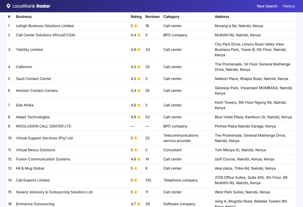Click the star icon in Horizon Contact Centers row
Image resolution: width=303 pixels, height=207 pixels.
coord(139,91)
